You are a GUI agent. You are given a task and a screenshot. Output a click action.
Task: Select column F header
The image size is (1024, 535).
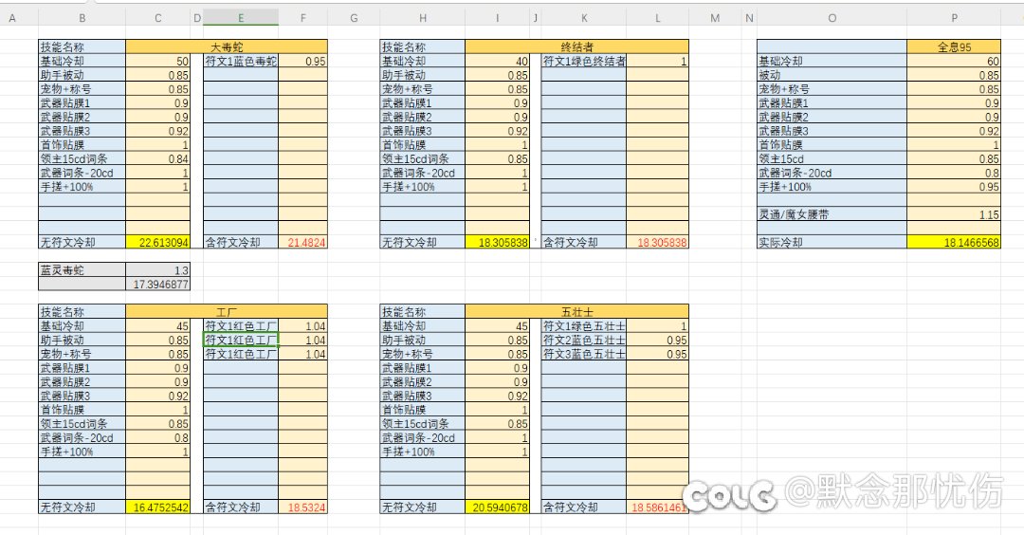303,18
